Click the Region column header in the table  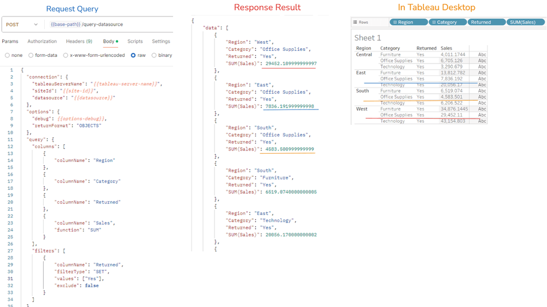364,48
